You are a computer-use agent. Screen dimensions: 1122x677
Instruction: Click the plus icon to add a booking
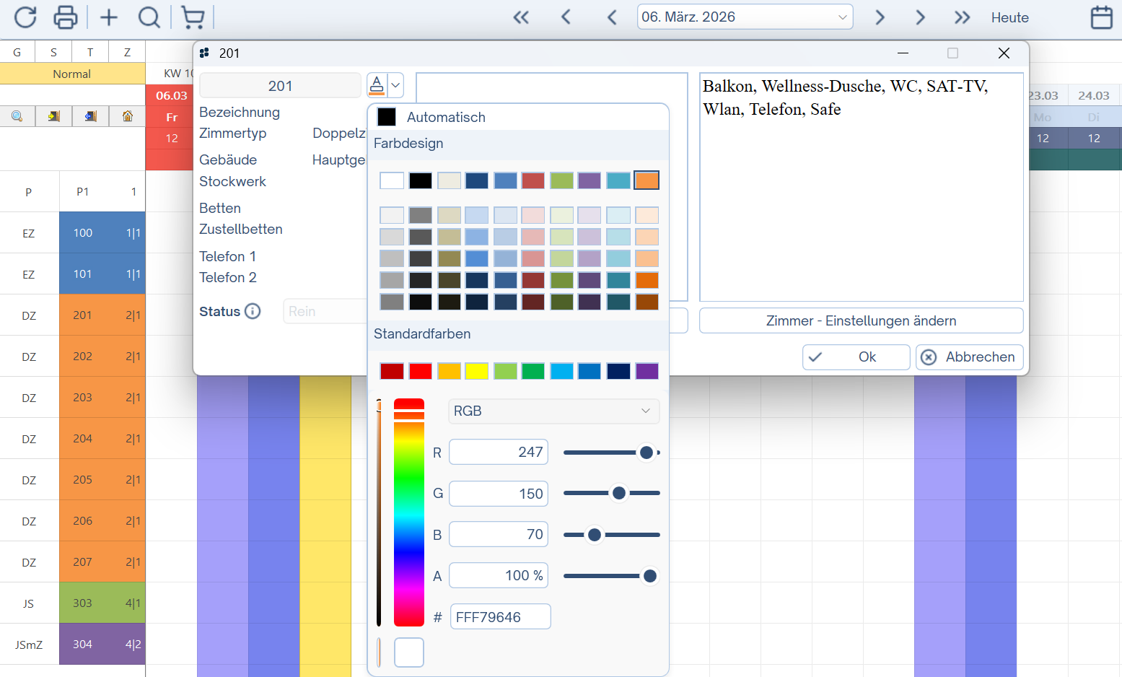point(108,17)
